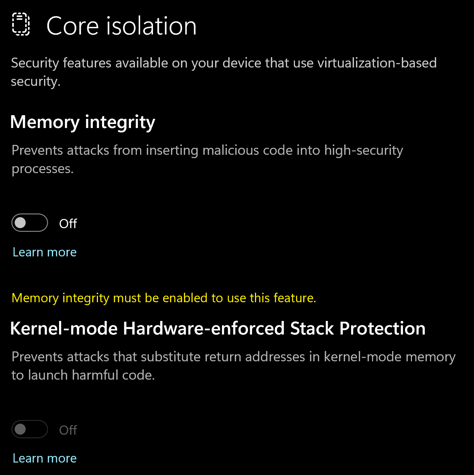
Task: Click 'kernel-mode memory' words in Stack Protection description
Action: tap(390, 357)
